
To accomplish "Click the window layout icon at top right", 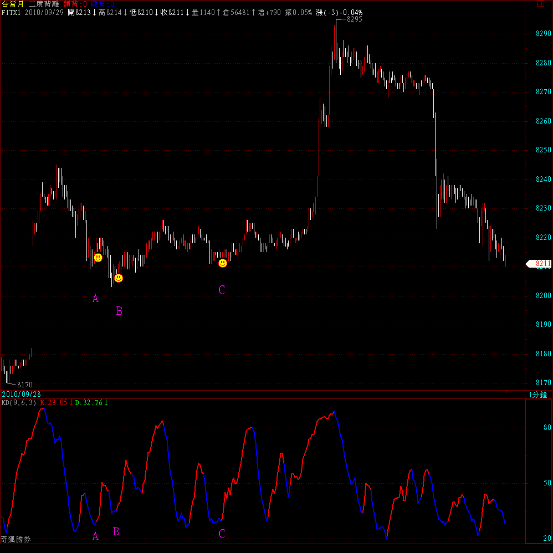I will click(x=540, y=4).
